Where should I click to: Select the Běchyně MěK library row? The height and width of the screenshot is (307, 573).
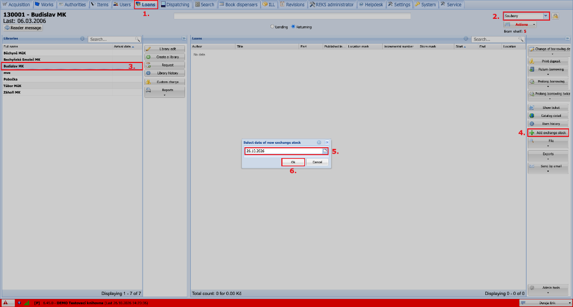coord(71,53)
